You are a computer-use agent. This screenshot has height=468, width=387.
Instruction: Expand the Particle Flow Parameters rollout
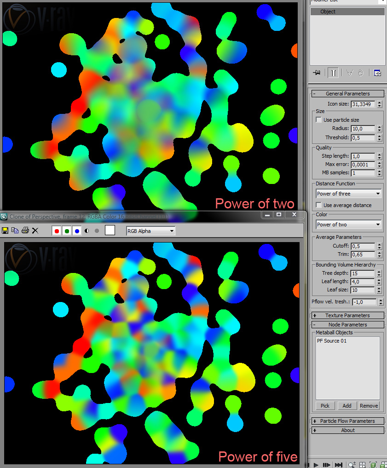click(x=347, y=421)
